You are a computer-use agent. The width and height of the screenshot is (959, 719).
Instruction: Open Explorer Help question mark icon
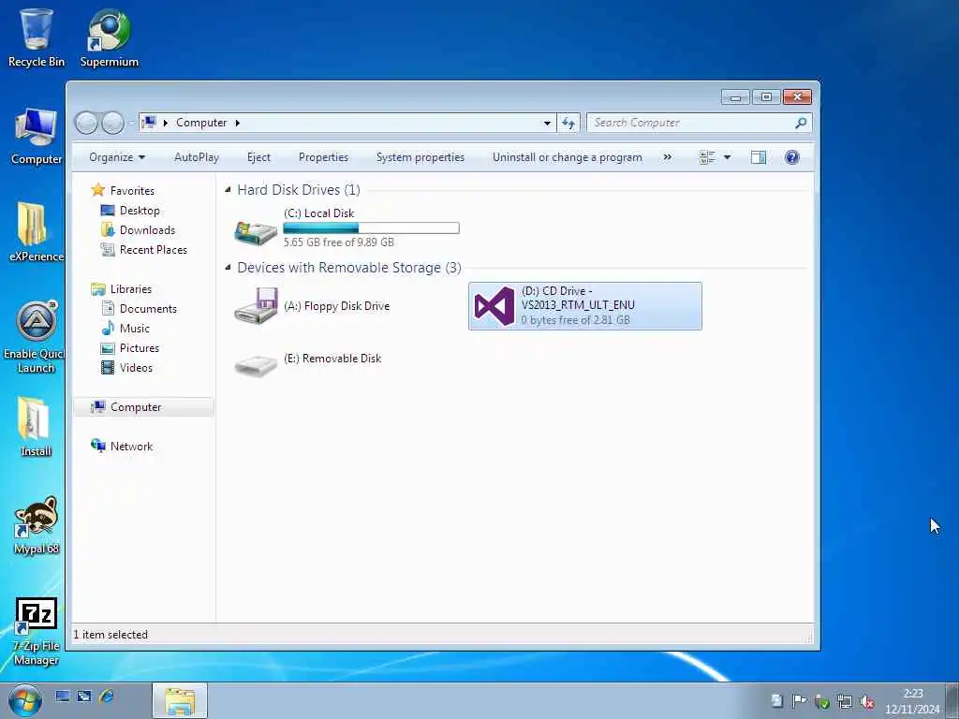point(792,157)
